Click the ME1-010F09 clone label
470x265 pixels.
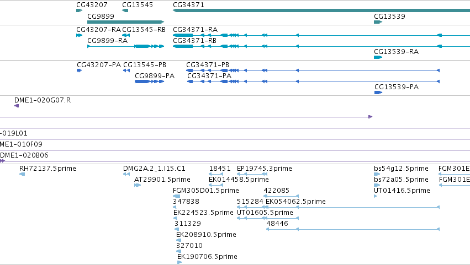21,144
